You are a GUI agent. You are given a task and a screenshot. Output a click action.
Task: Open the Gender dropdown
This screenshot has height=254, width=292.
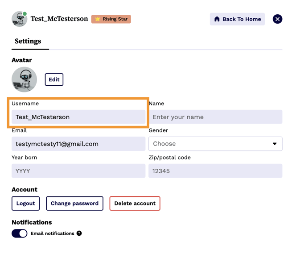(215, 144)
